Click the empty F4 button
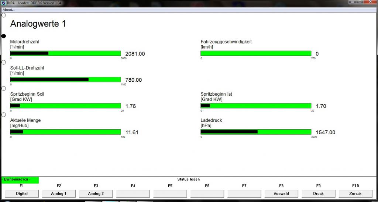Image resolution: width=378 pixels, height=202 pixels. click(133, 194)
